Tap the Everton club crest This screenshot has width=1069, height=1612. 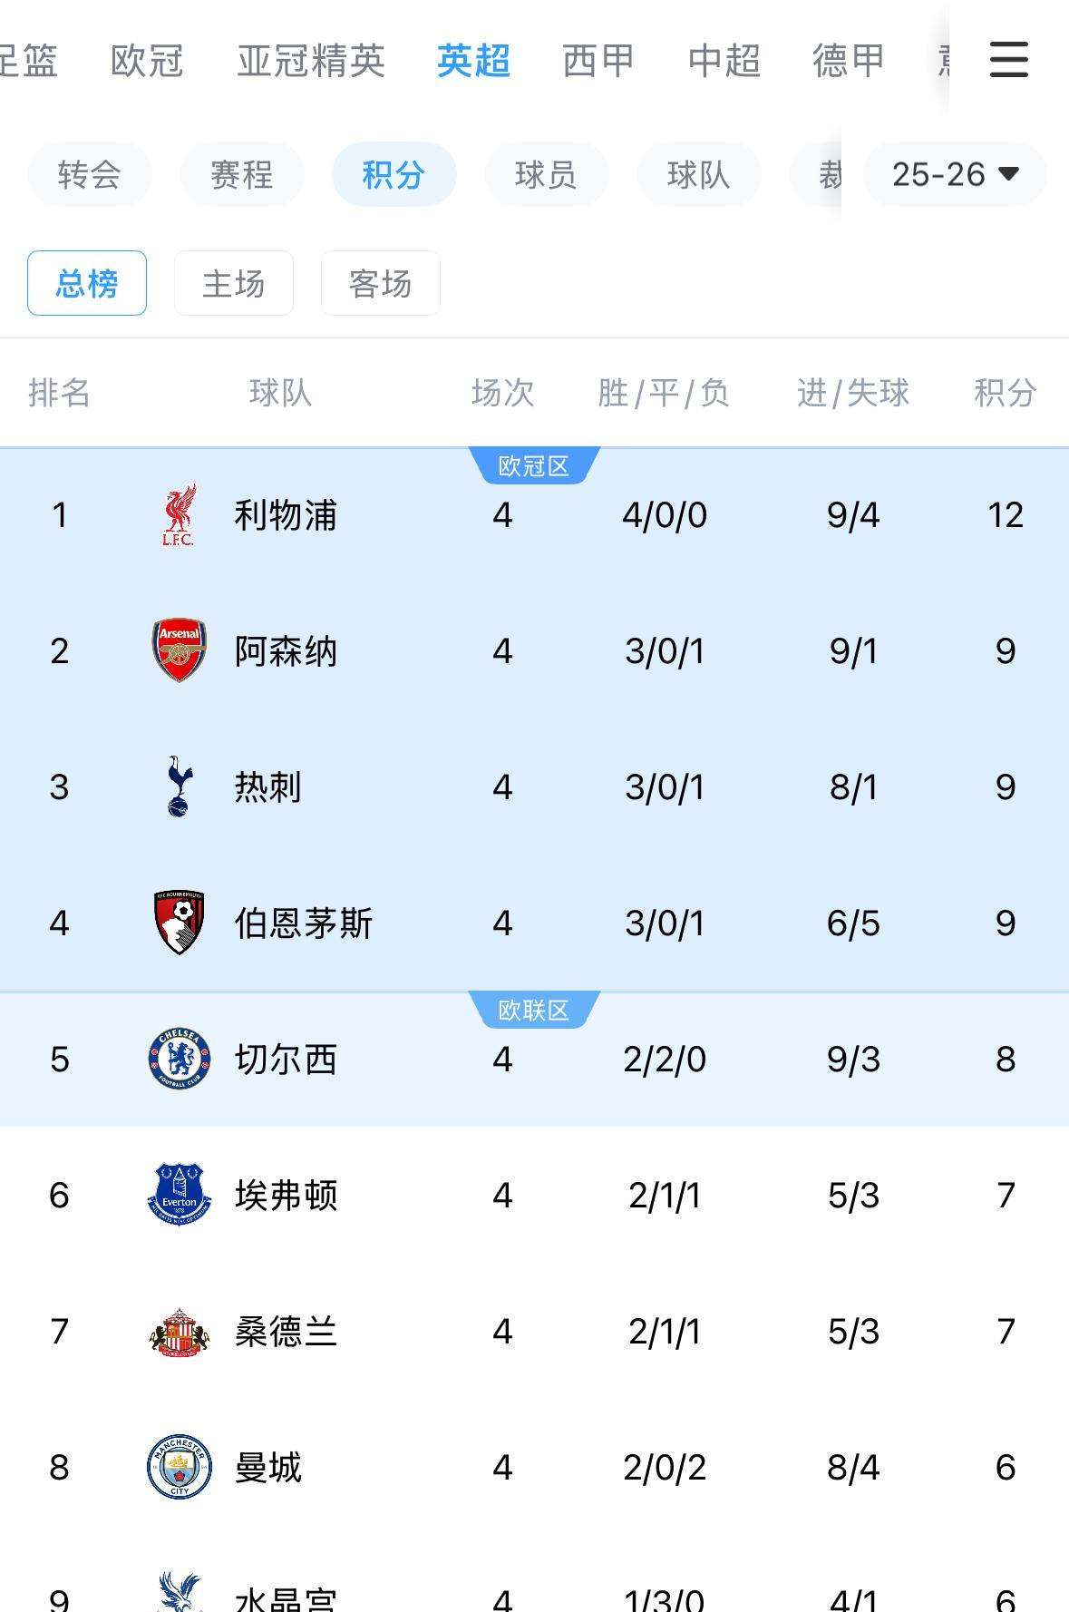pos(179,1195)
